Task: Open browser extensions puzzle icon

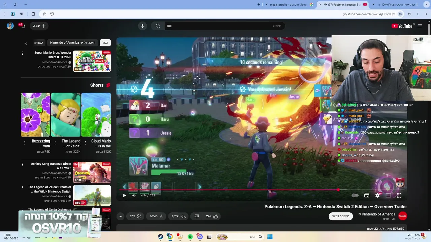Action: coord(33,14)
